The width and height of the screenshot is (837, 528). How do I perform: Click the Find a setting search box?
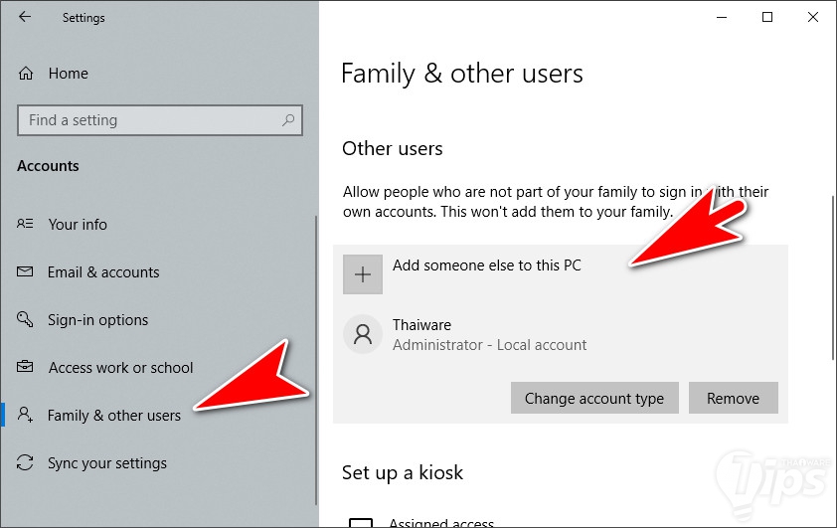[x=149, y=120]
